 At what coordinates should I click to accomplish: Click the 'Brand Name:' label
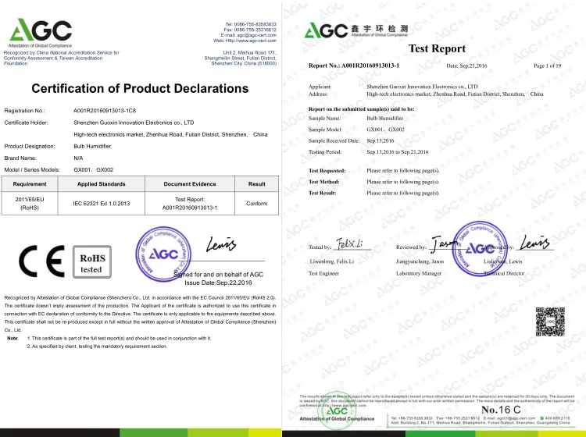(20, 158)
